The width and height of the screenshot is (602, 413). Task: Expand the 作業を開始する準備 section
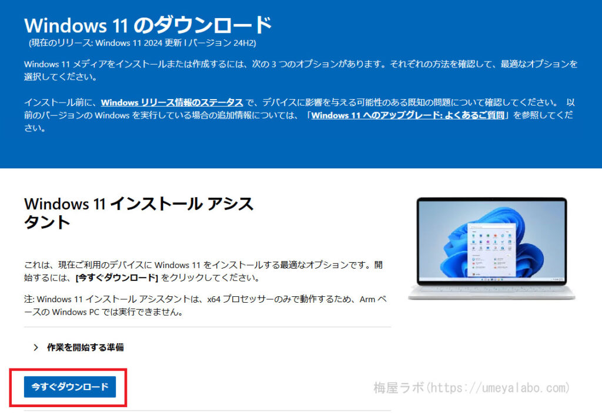click(79, 347)
